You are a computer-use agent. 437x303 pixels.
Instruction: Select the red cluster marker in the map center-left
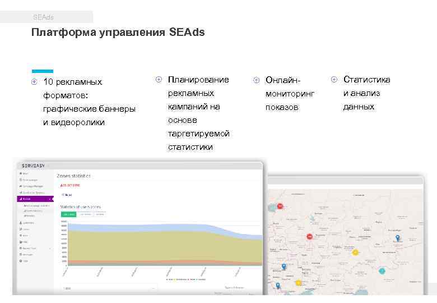coord(310,237)
